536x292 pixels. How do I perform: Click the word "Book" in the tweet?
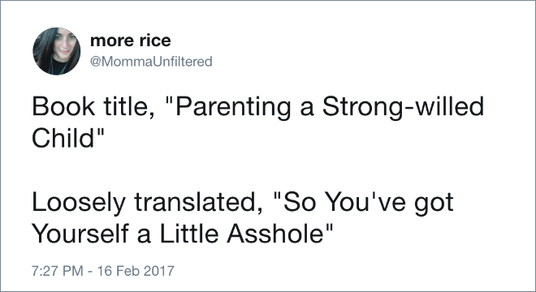click(63, 106)
